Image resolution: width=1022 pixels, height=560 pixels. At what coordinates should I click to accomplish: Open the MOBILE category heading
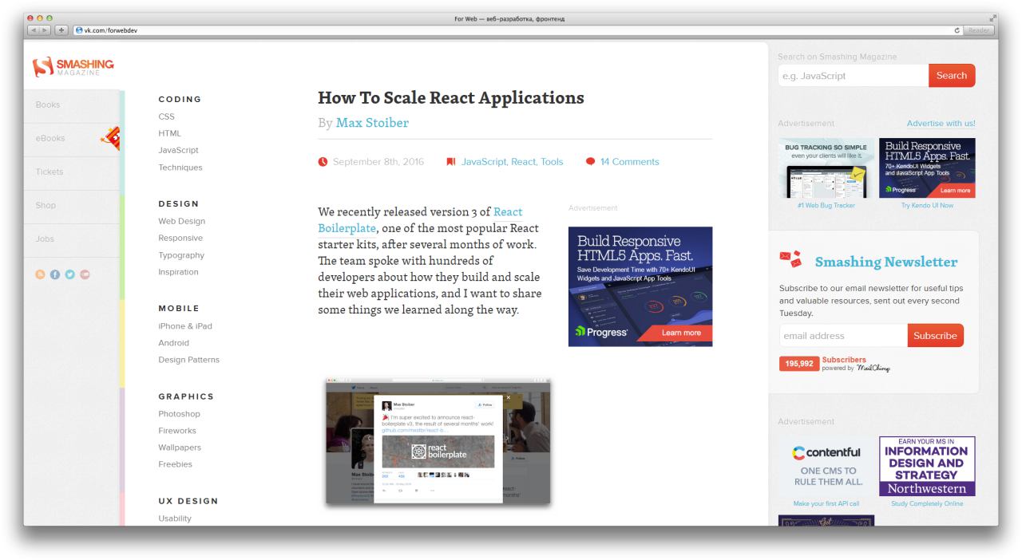coord(179,309)
